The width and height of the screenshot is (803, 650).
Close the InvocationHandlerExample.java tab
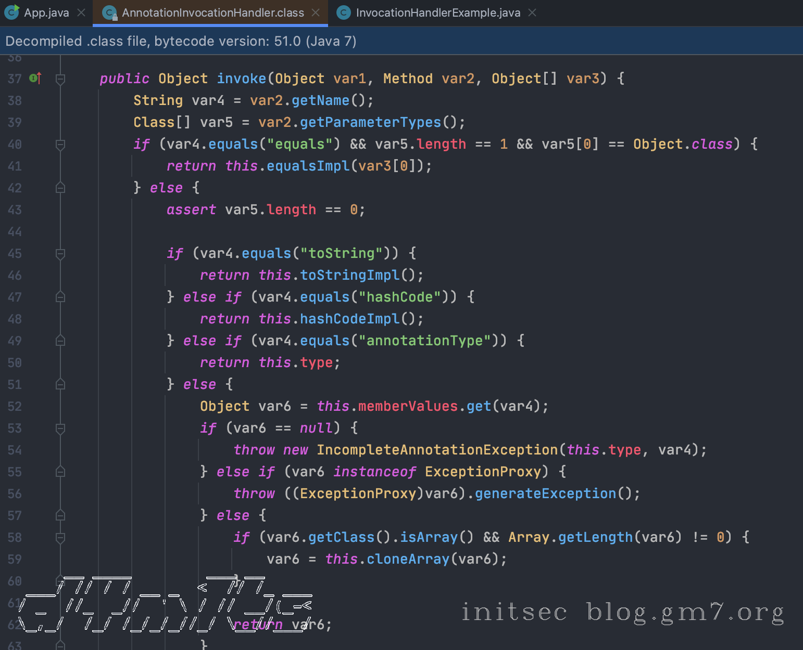(x=532, y=12)
